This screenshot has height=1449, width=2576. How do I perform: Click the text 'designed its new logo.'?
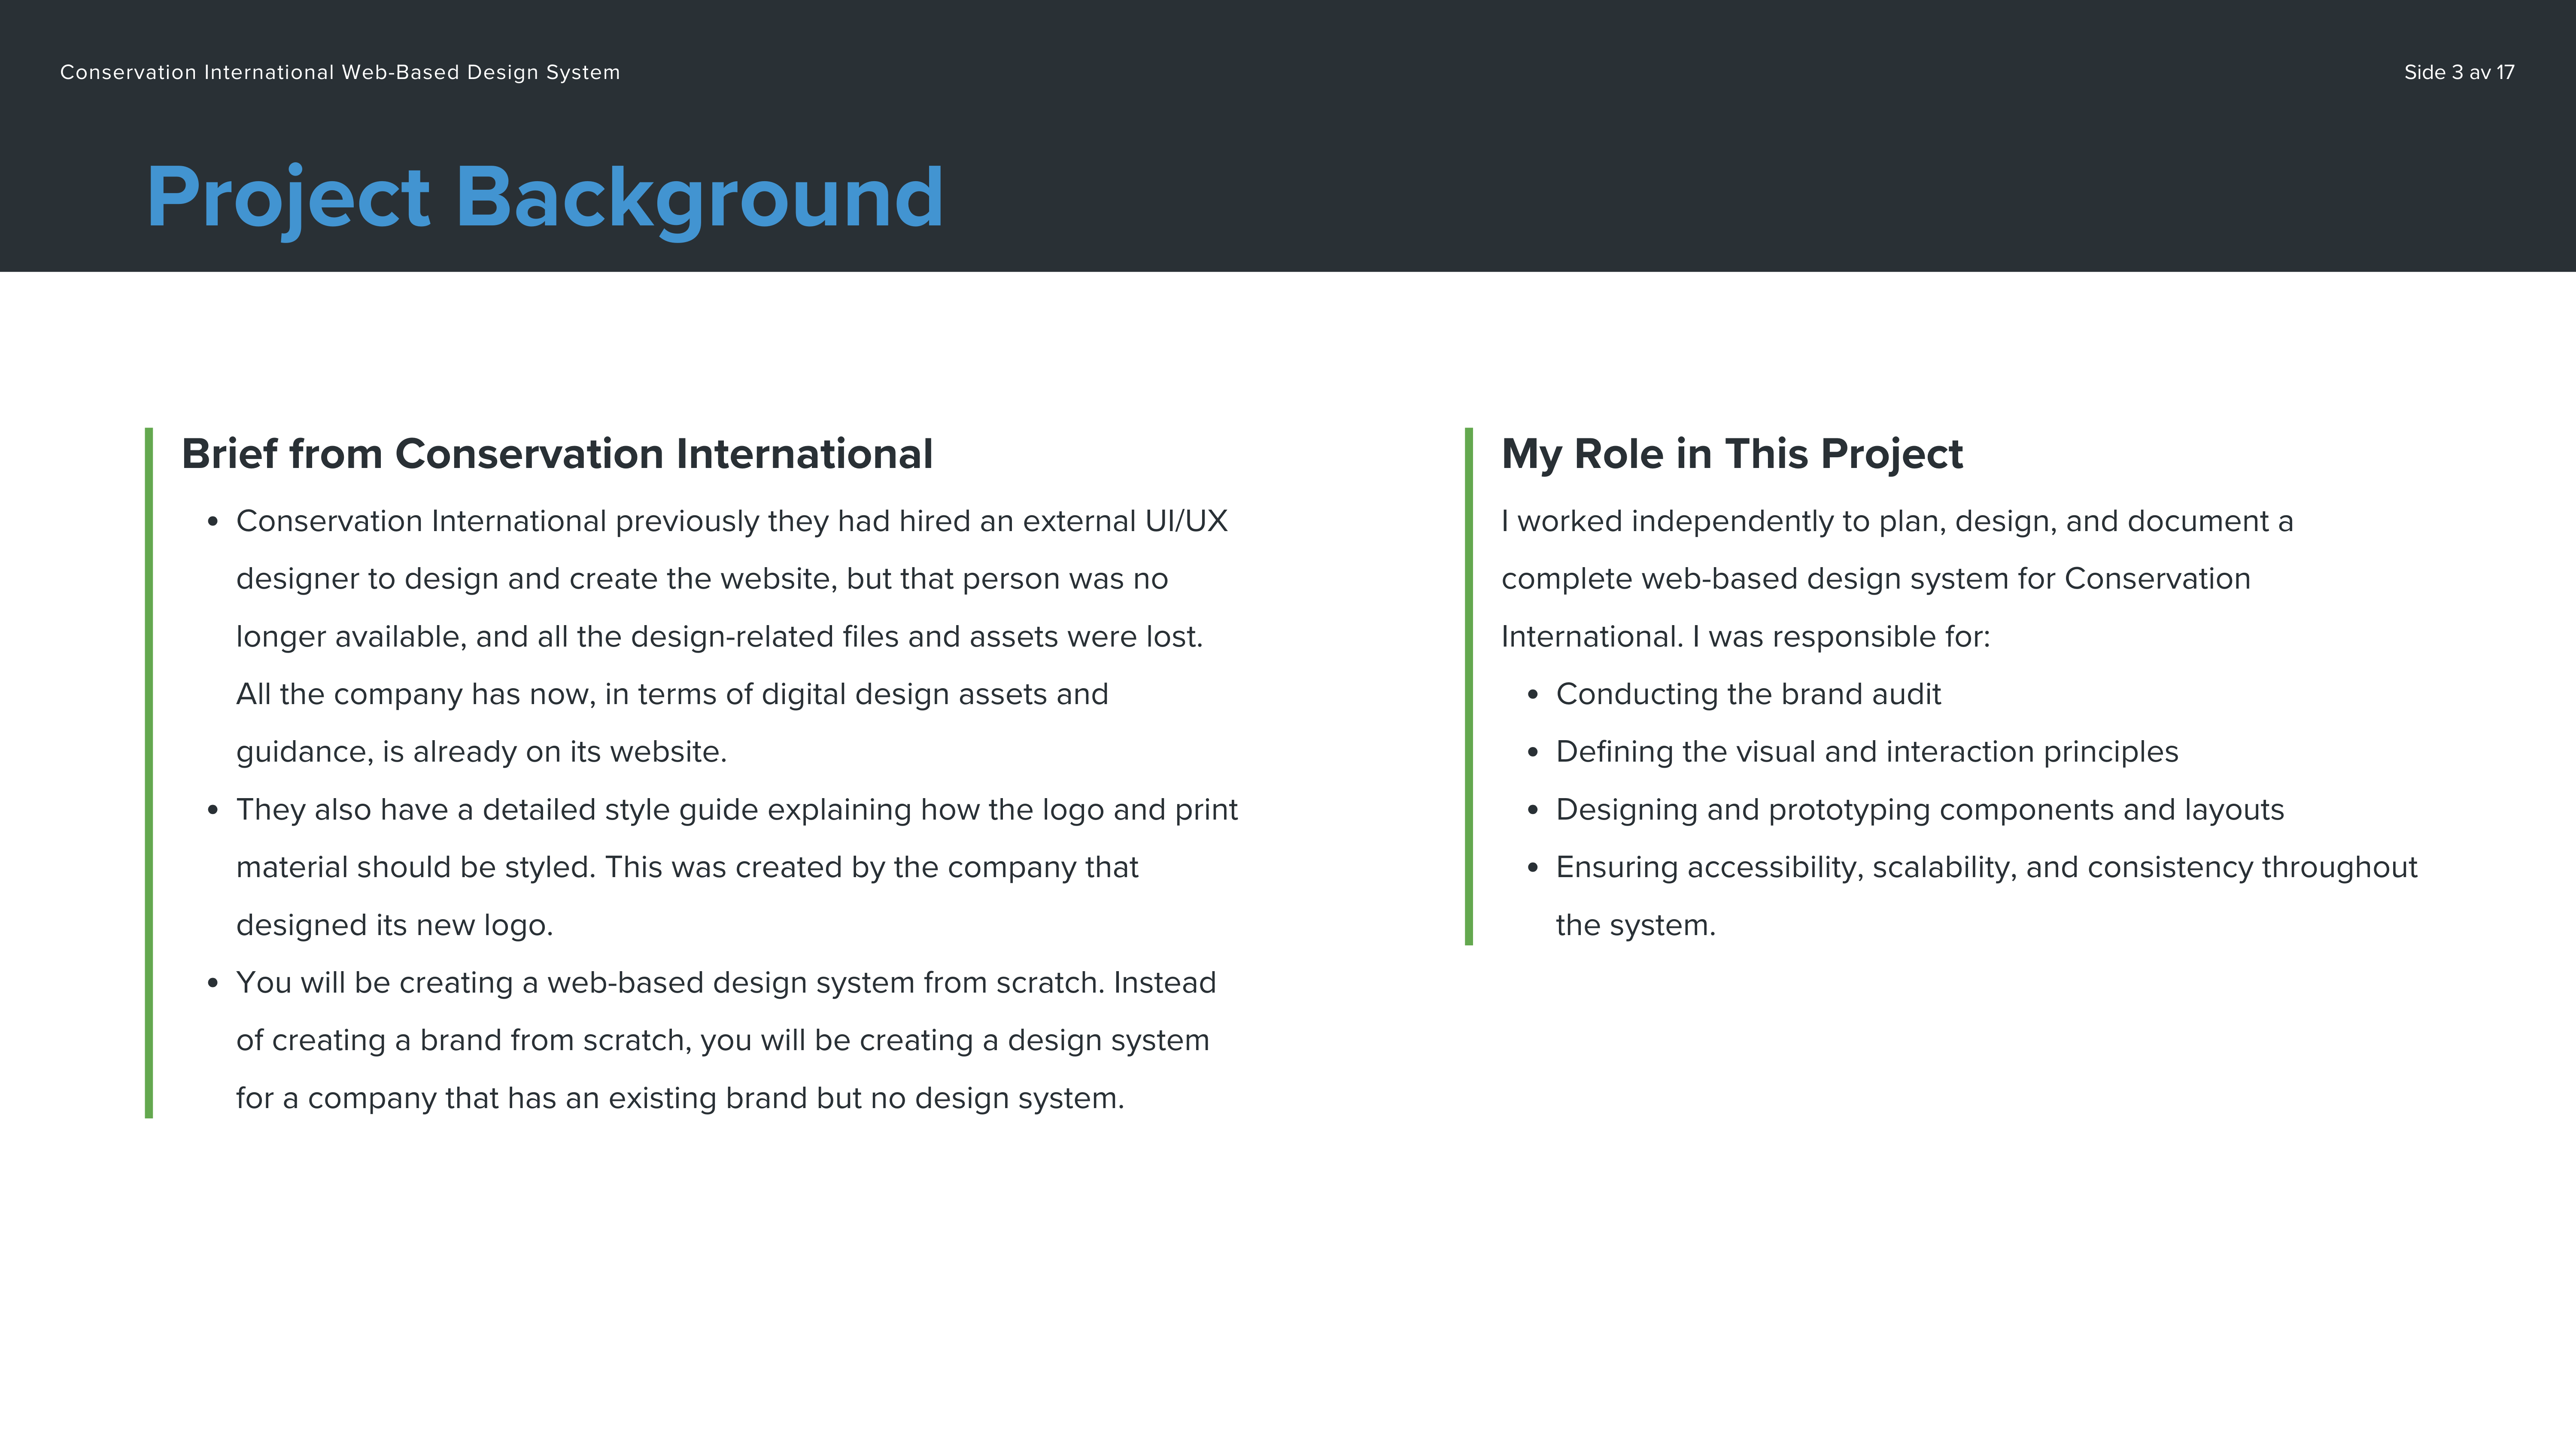394,925
